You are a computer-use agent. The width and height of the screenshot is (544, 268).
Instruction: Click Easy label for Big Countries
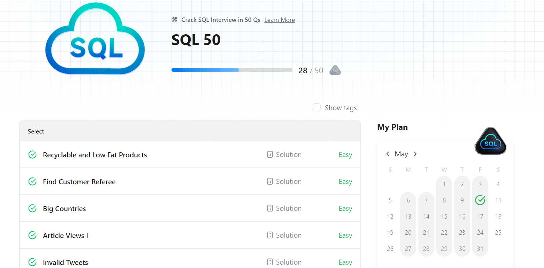click(x=345, y=208)
